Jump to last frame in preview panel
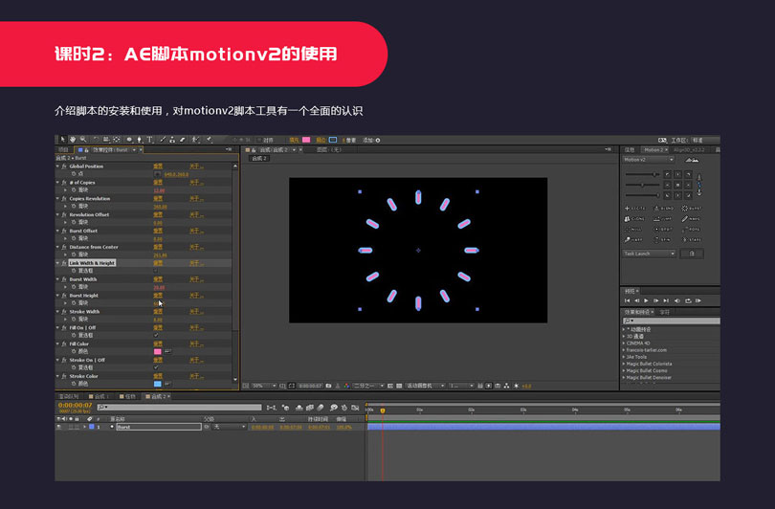The width and height of the screenshot is (775, 509). click(x=666, y=300)
